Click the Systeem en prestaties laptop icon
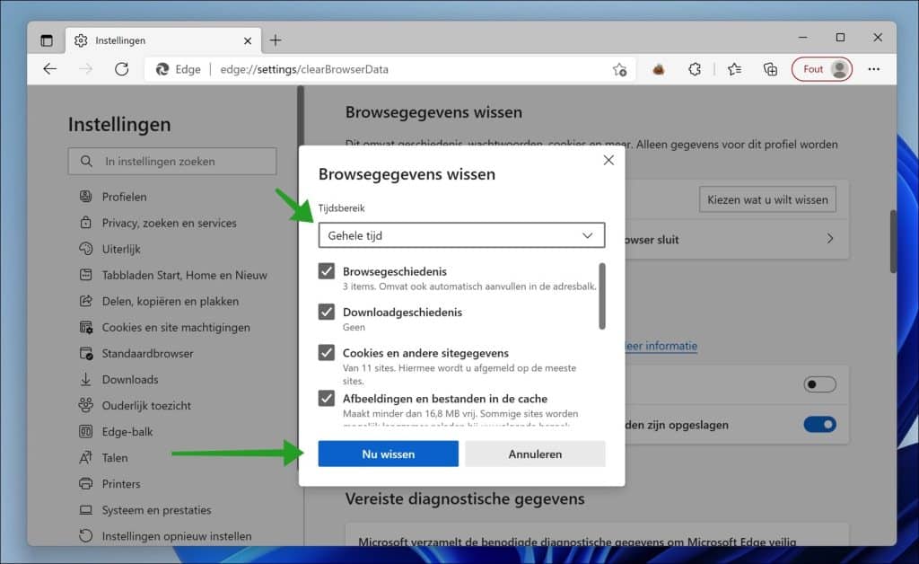Screen dimensions: 919x564 pos(85,509)
